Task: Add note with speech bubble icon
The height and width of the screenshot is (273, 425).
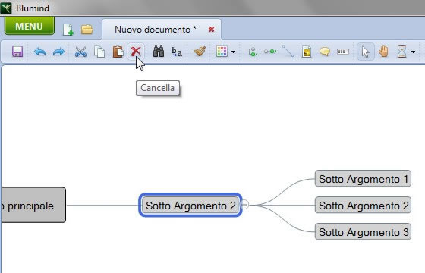Action: tap(325, 52)
